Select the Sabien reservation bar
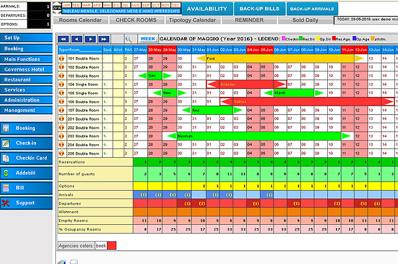 click(307, 102)
